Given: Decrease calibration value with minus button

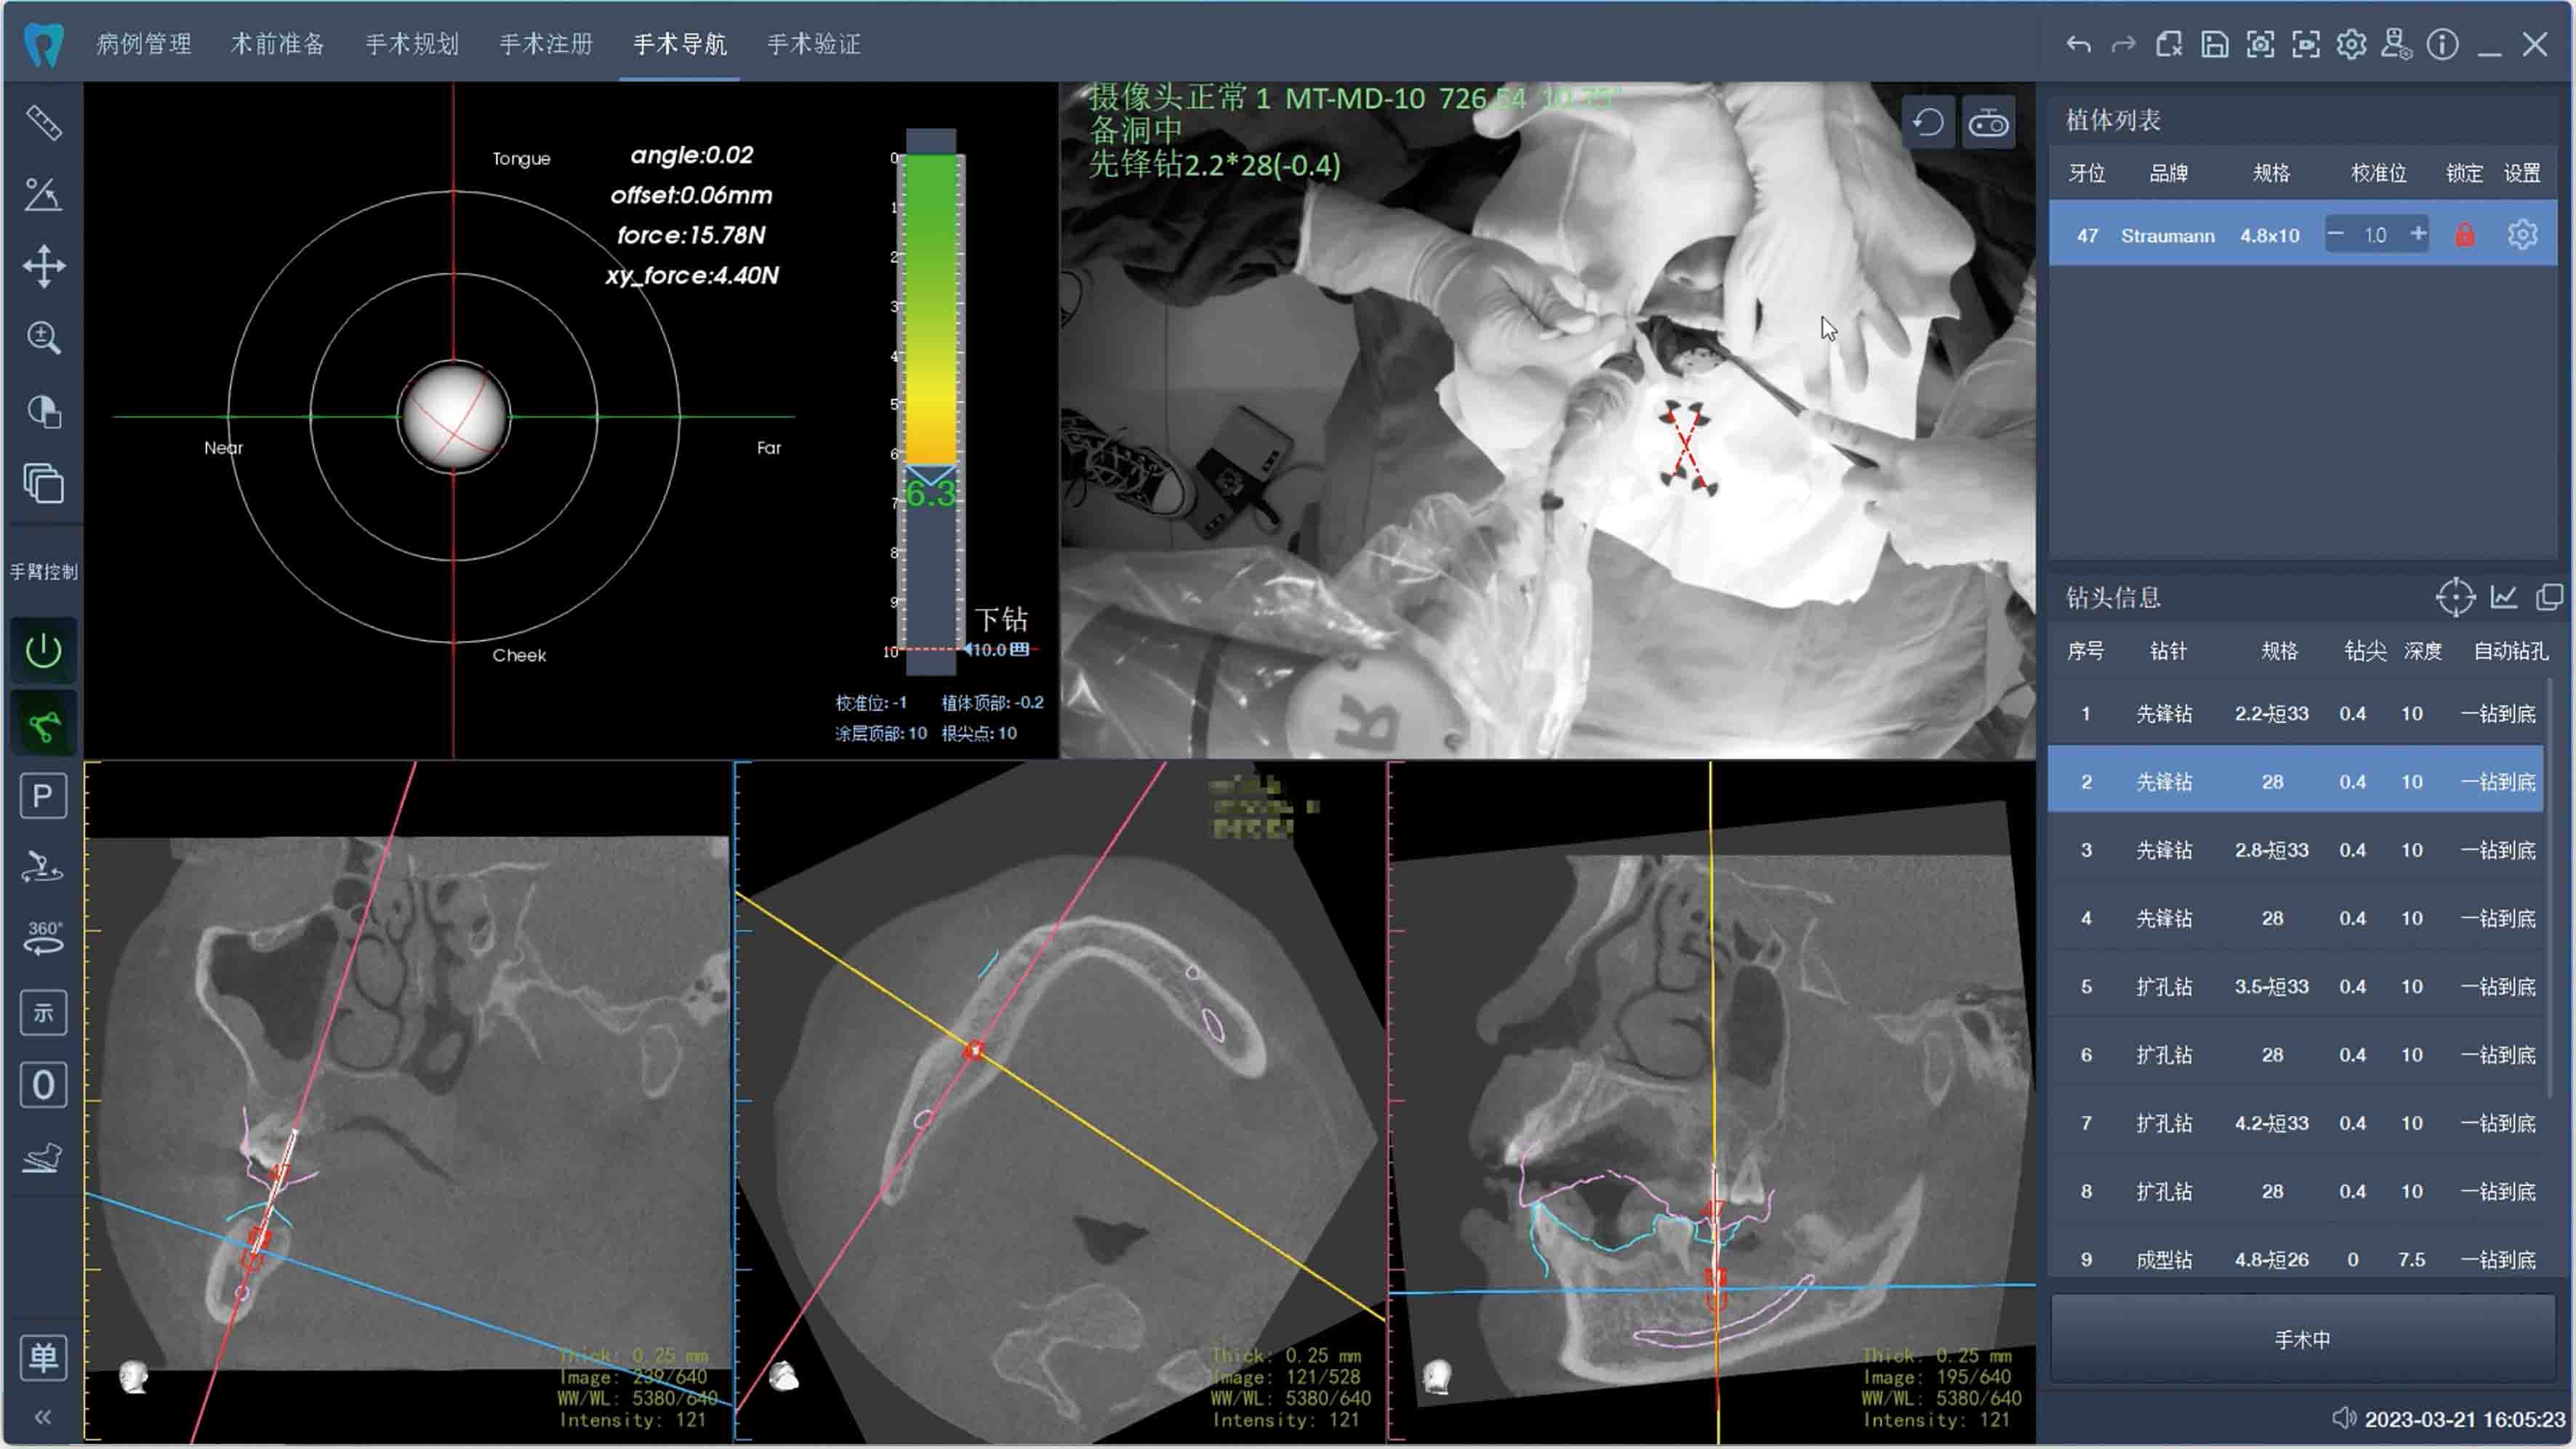Looking at the screenshot, I should click(2336, 234).
